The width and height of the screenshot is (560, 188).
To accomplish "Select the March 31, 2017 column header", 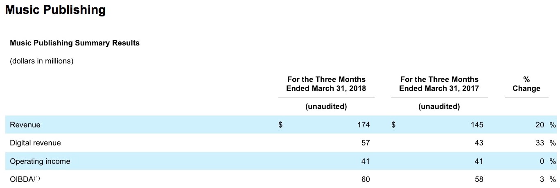I will [439, 84].
